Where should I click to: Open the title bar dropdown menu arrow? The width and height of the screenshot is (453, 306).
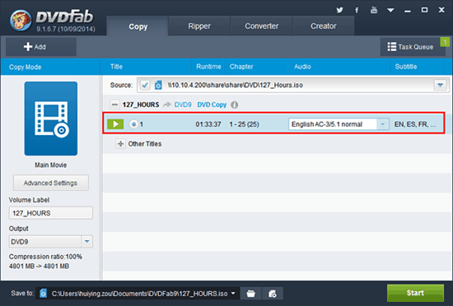tap(390, 10)
